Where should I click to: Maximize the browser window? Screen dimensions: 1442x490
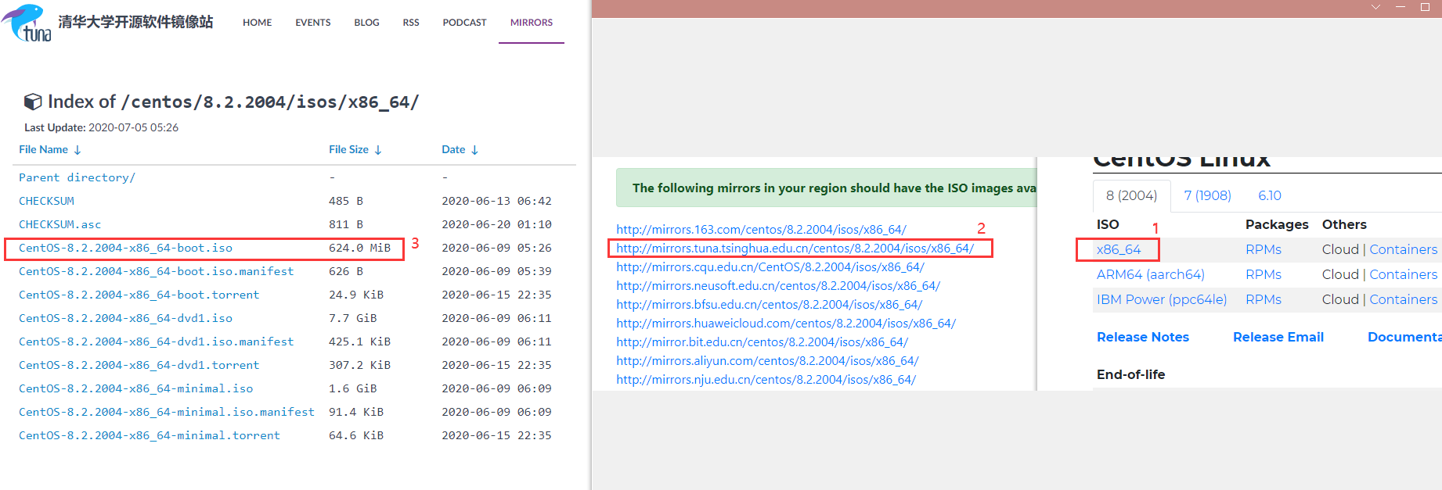(1425, 7)
